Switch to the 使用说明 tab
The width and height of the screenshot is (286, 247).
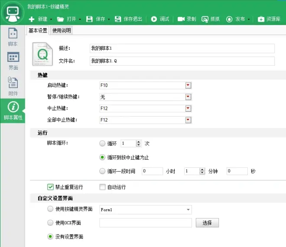tap(62, 30)
